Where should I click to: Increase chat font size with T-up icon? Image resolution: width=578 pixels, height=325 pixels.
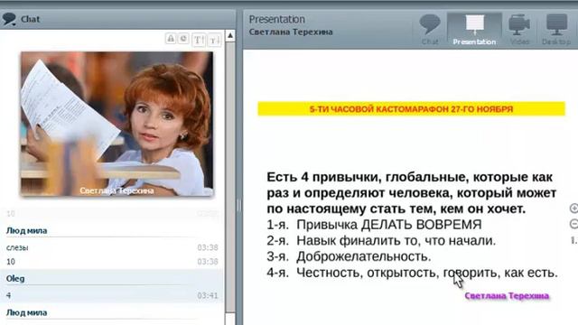tap(199, 40)
